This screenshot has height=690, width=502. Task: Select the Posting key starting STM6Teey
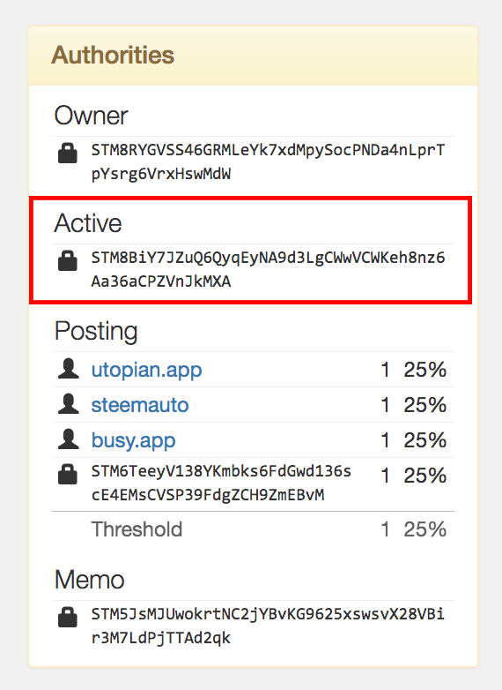(x=221, y=484)
